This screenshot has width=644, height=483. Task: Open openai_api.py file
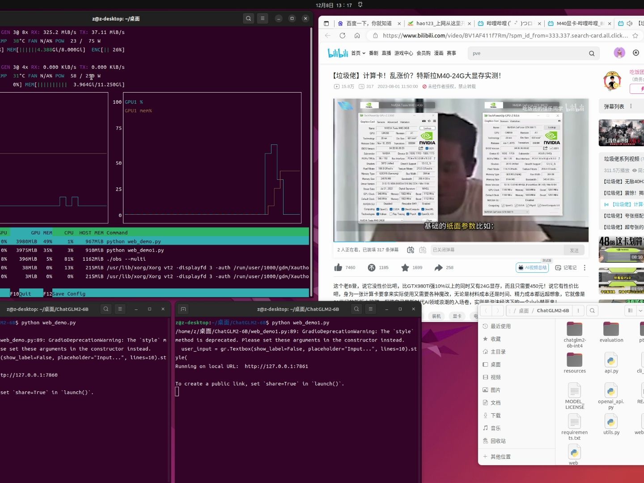[x=611, y=396]
